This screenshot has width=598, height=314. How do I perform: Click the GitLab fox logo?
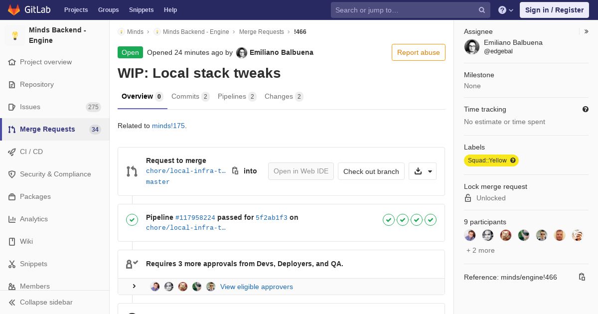point(14,9)
